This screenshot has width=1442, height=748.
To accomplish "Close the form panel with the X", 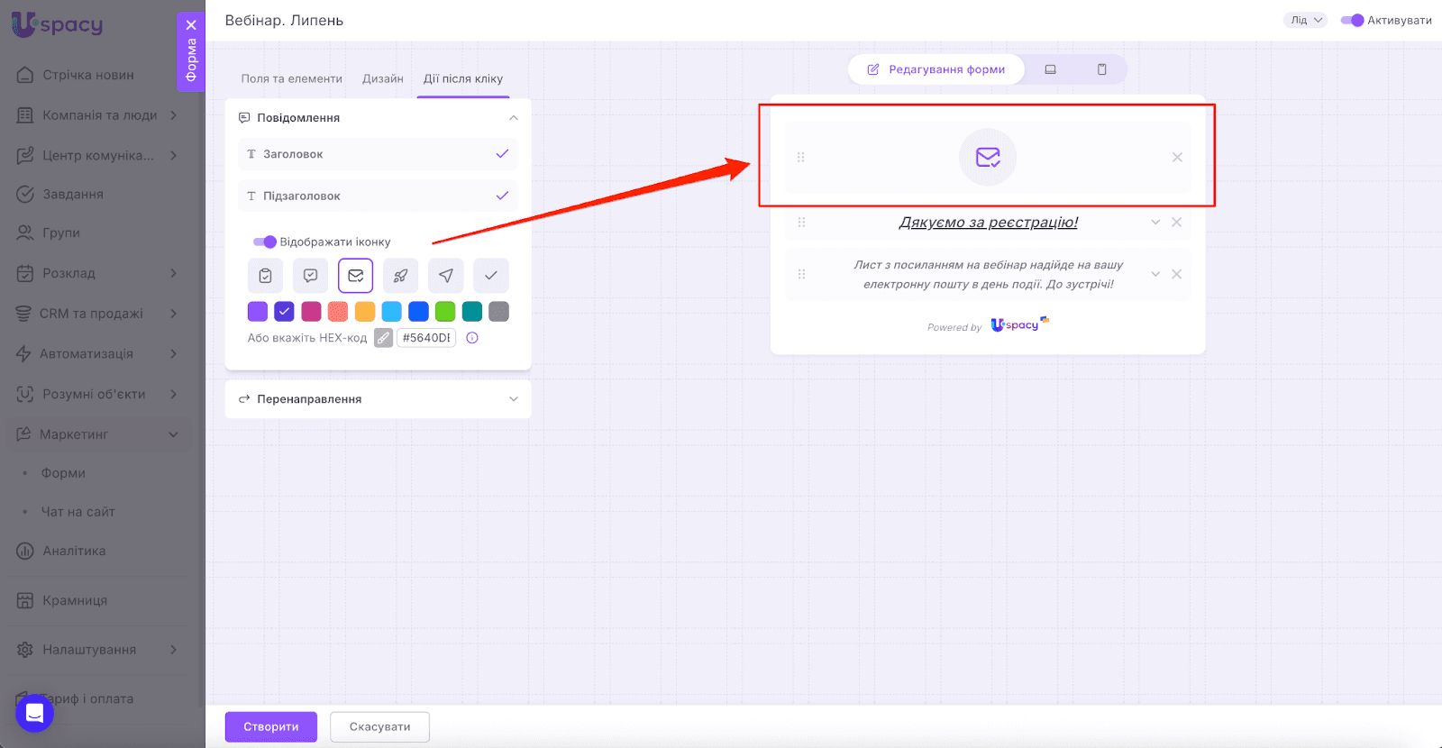I will click(x=191, y=25).
